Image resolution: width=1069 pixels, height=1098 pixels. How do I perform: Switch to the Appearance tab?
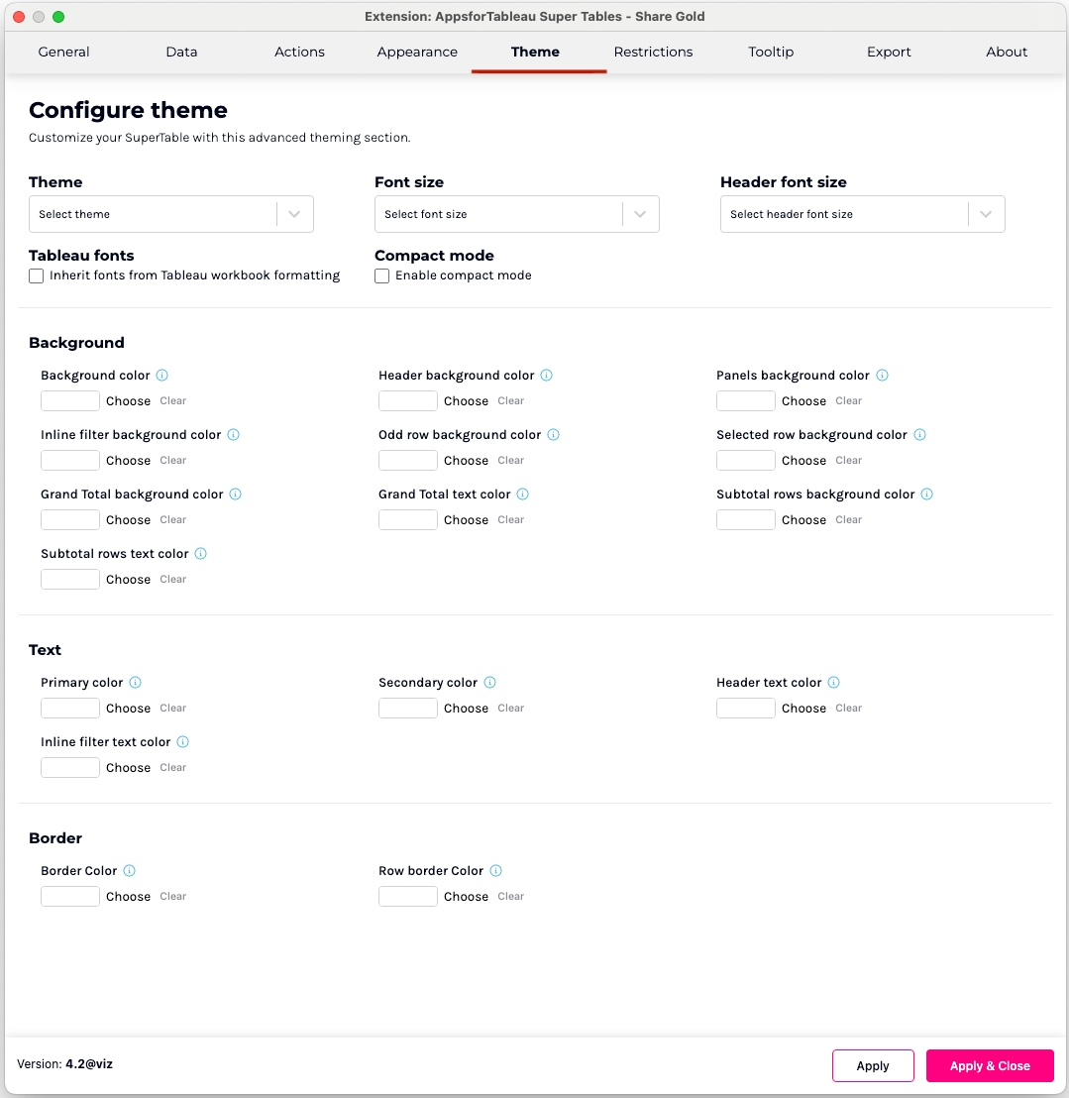click(x=417, y=52)
